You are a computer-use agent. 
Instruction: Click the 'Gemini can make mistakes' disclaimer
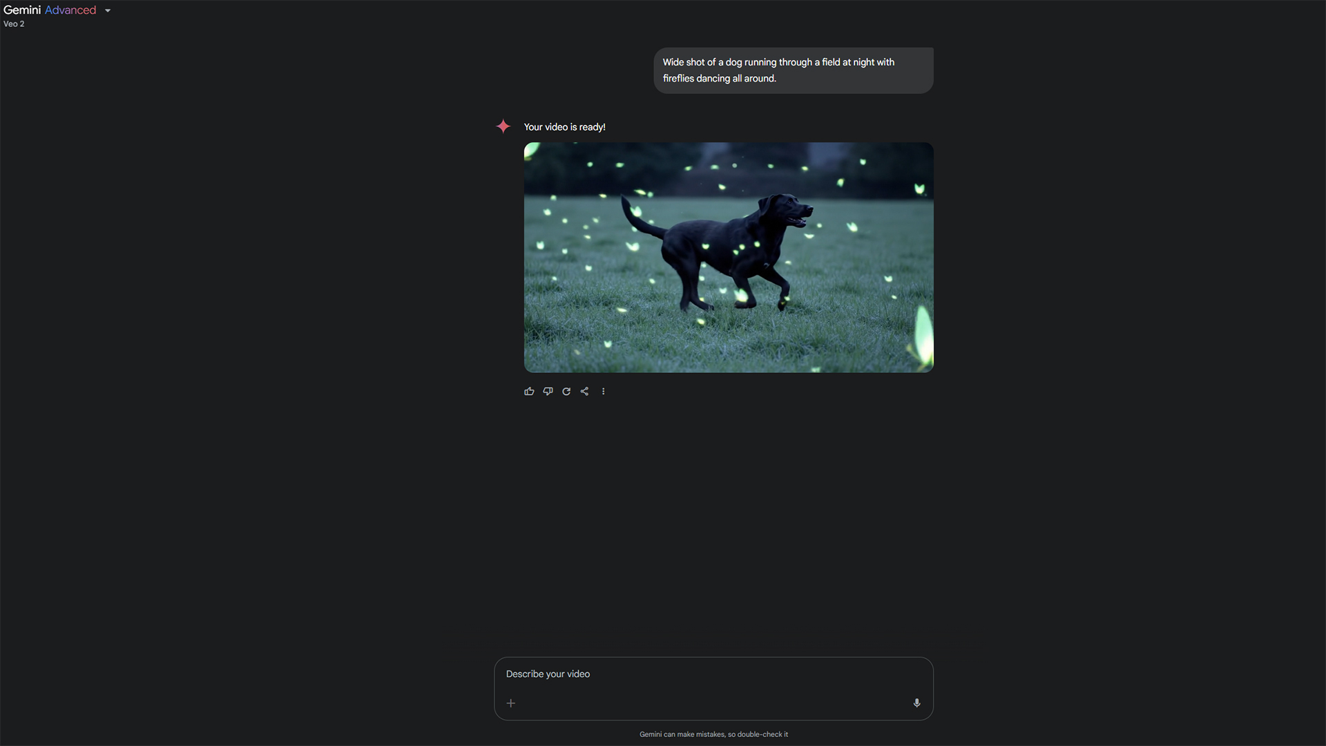pyautogui.click(x=713, y=734)
